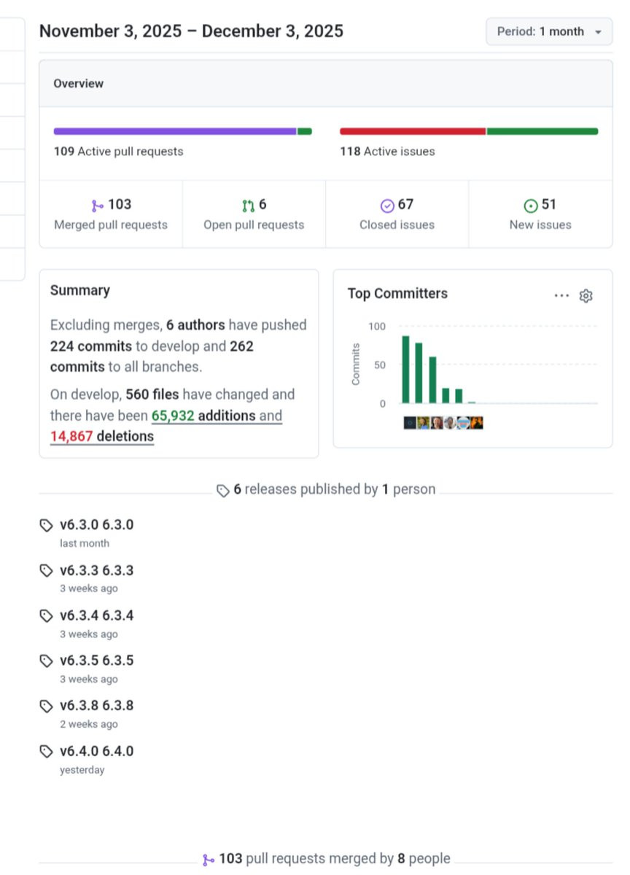Open the v6.3.3 release link
The height and width of the screenshot is (875, 630).
(x=96, y=570)
